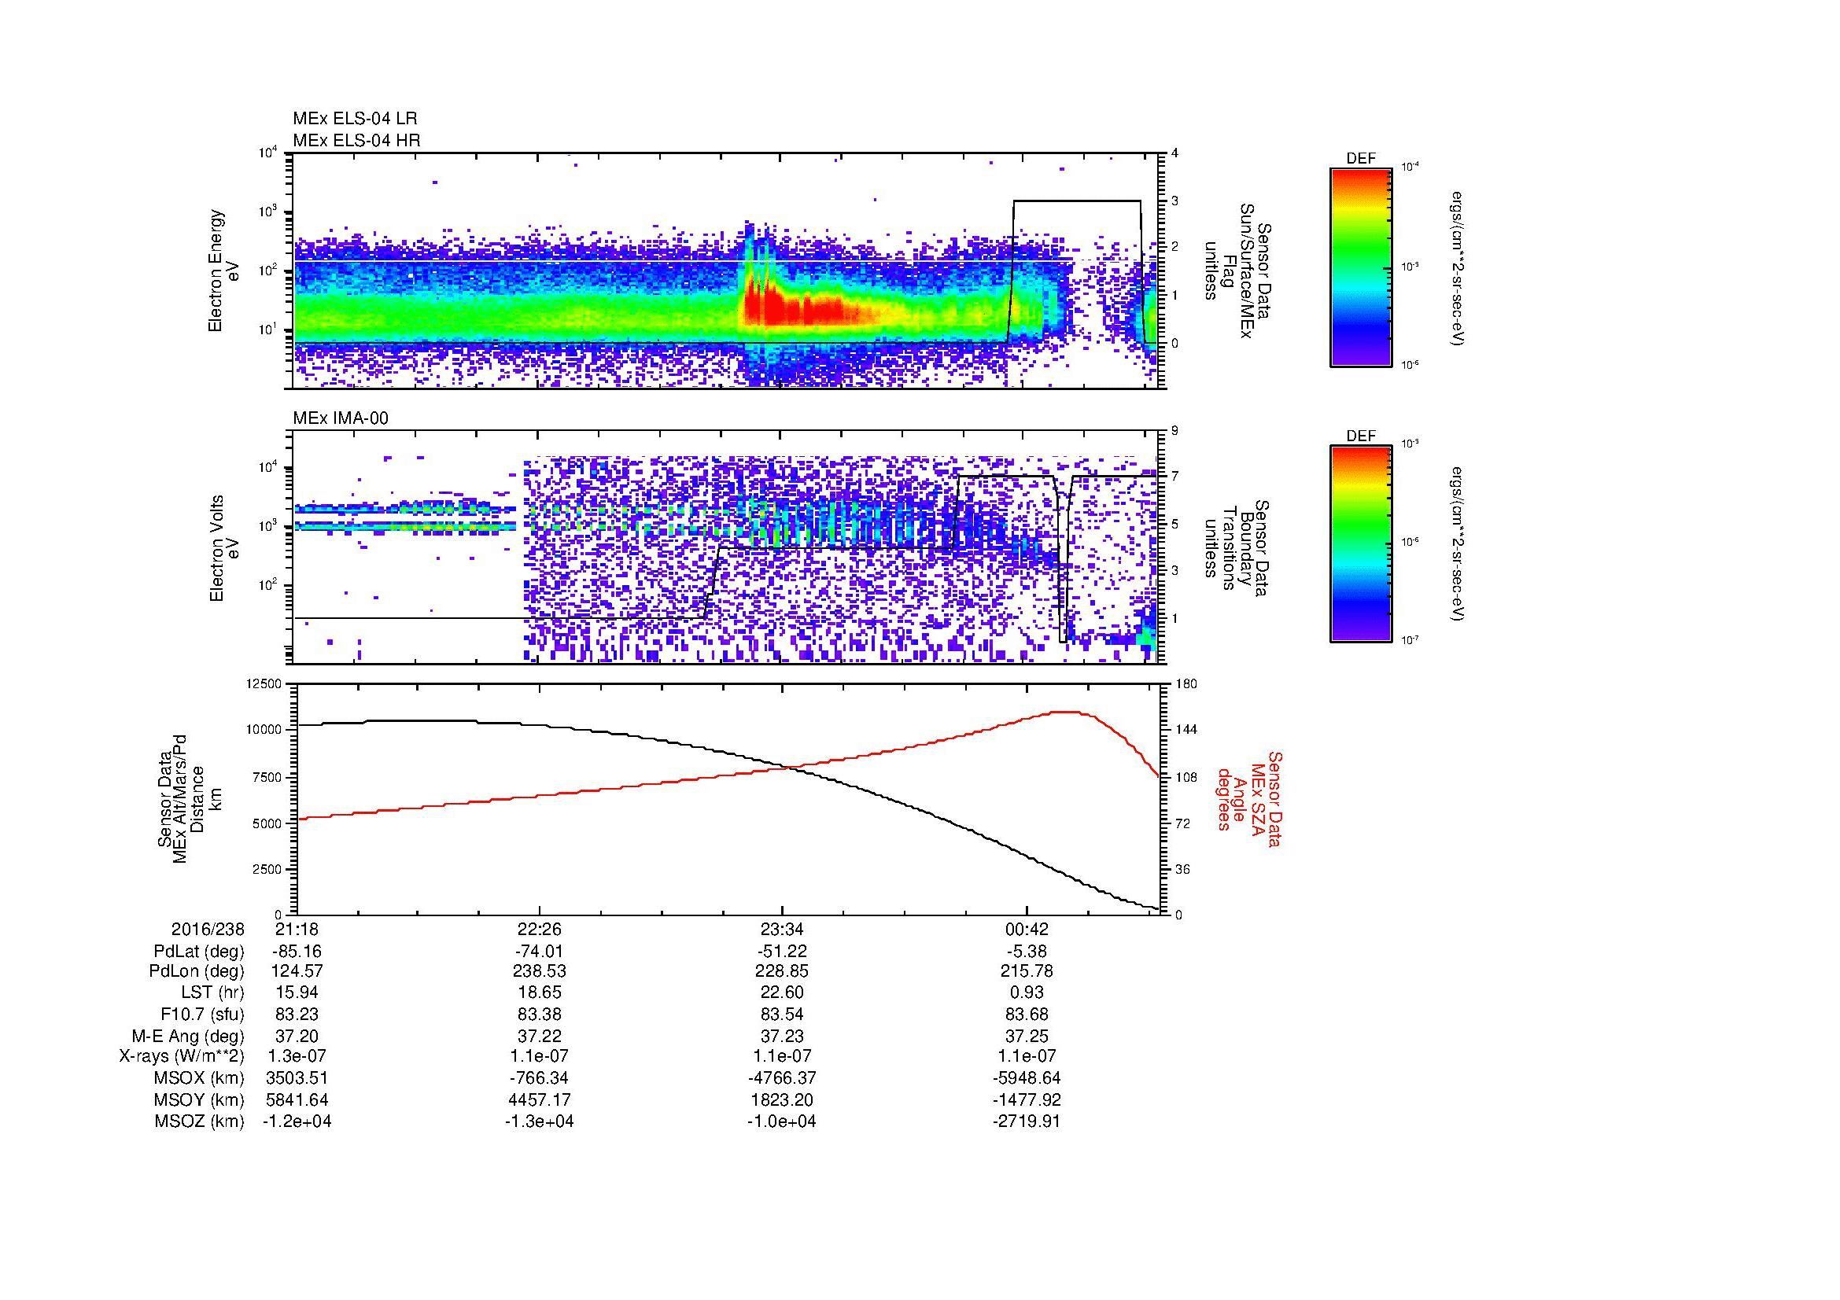1840x1300 pixels.
Task: Click the MSOX value '-4766.37'
Action: coord(782,1078)
